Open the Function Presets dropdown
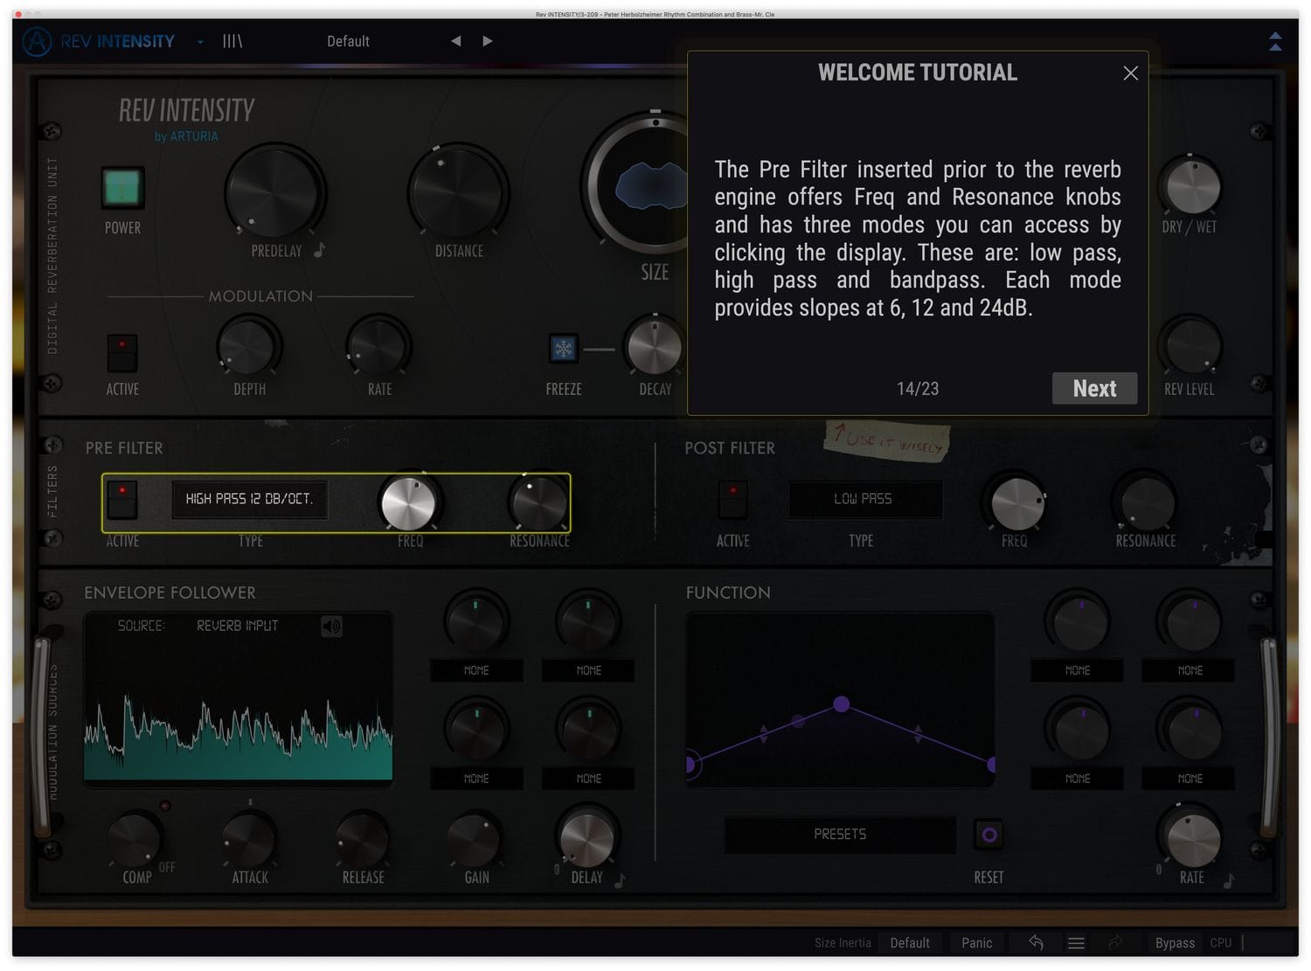The width and height of the screenshot is (1311, 971). (839, 835)
